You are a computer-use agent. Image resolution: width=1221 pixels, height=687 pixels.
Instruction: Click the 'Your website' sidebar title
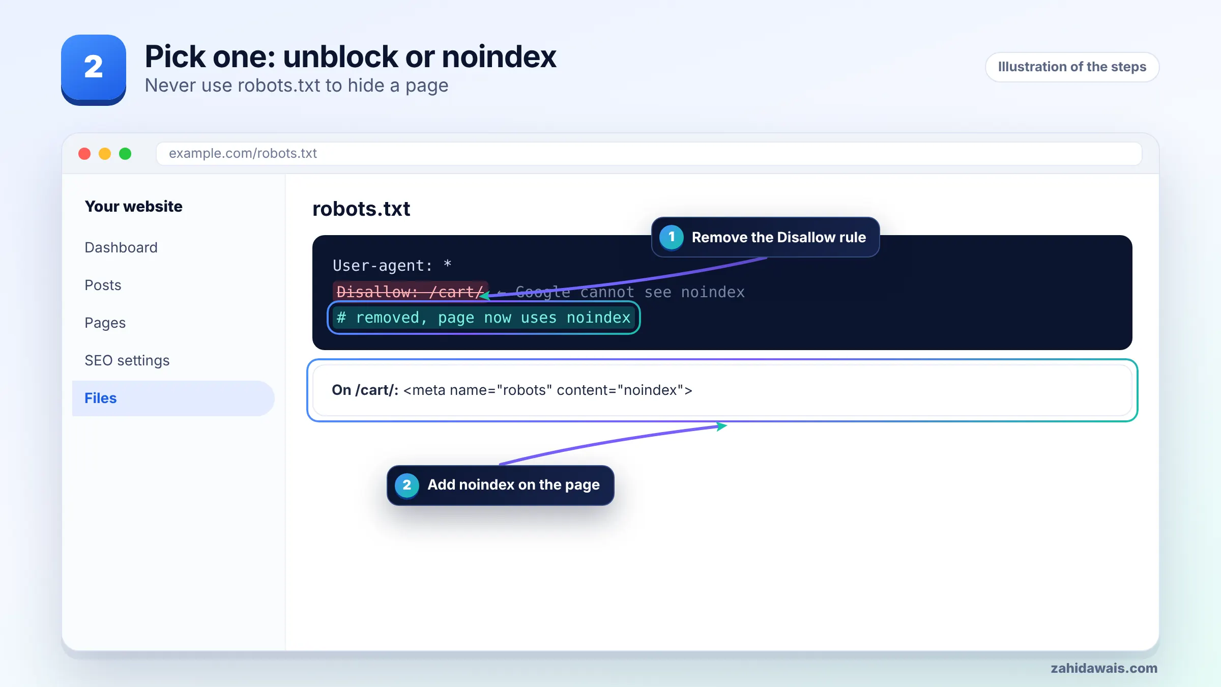(x=133, y=206)
